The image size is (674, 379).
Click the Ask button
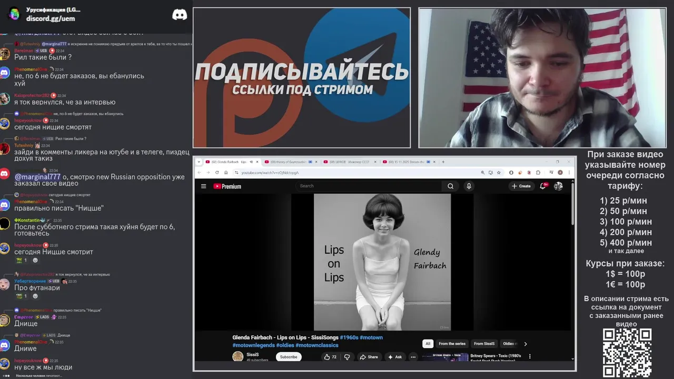click(x=395, y=357)
